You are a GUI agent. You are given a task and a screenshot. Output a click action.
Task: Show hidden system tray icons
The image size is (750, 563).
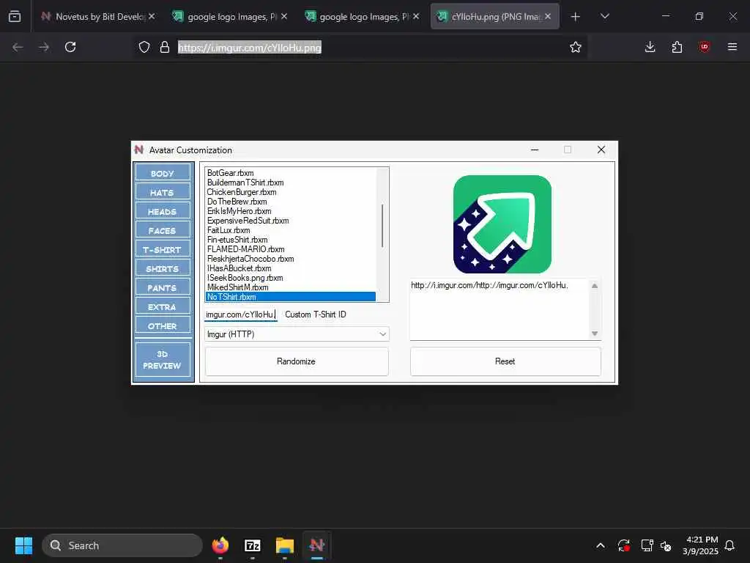click(x=601, y=545)
